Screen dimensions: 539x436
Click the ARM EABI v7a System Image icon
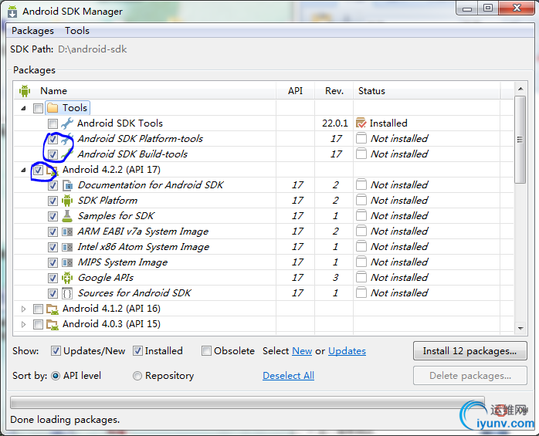coord(67,232)
